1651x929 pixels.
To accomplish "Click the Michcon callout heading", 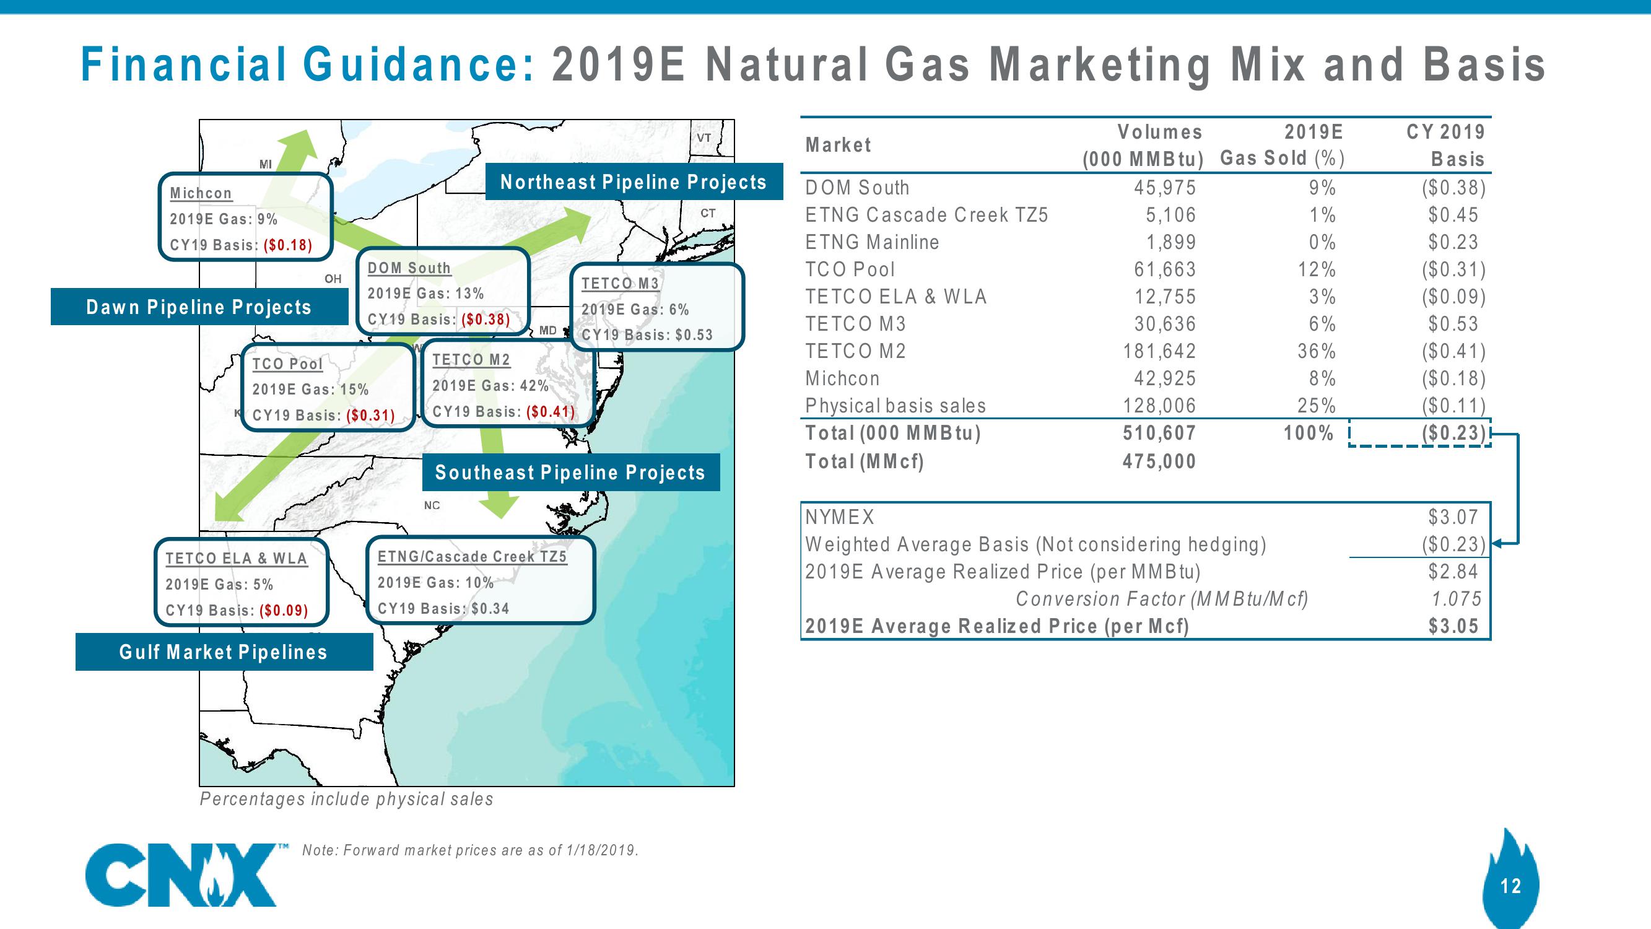I will 201,193.
